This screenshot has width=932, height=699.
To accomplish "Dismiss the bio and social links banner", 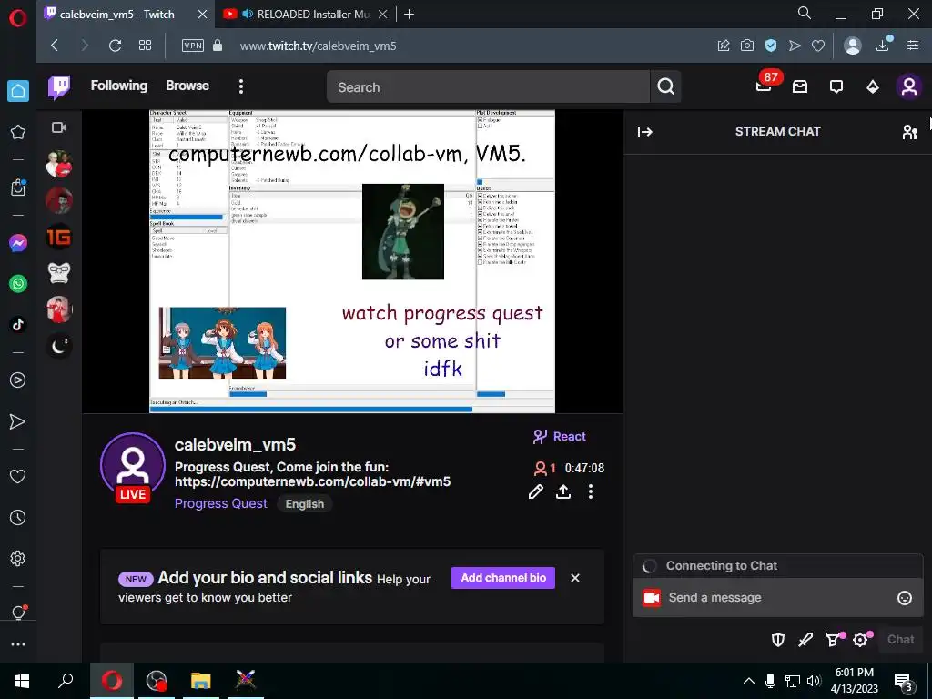I will (x=575, y=578).
